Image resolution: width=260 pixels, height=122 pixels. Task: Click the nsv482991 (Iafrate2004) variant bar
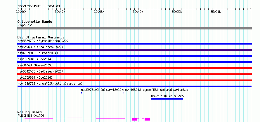[x=134, y=56]
